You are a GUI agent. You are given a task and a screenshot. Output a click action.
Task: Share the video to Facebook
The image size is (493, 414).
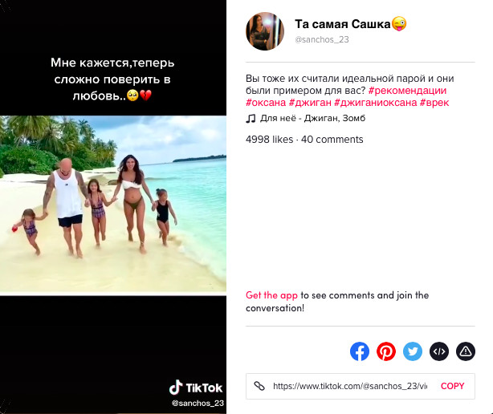(360, 351)
